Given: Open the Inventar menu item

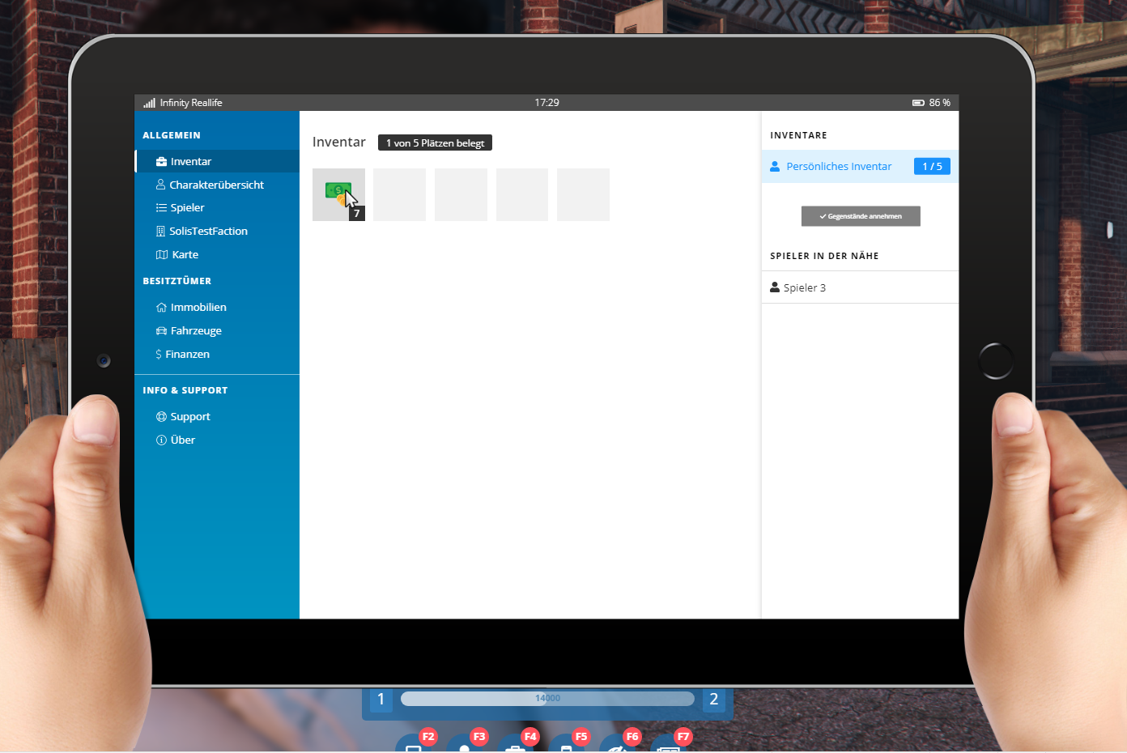Looking at the screenshot, I should [x=190, y=162].
